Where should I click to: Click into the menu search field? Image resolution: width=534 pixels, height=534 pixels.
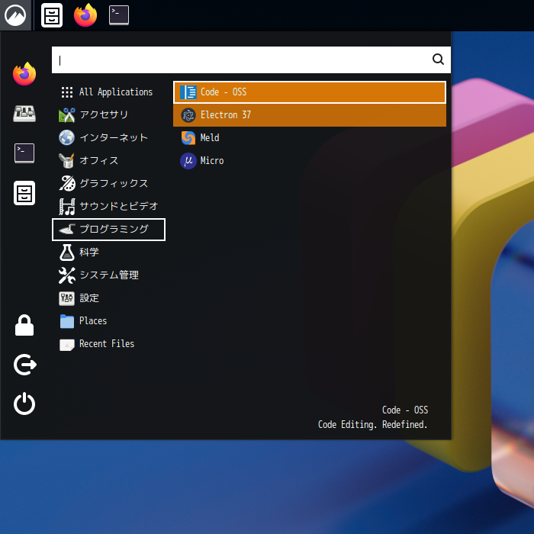pyautogui.click(x=251, y=60)
